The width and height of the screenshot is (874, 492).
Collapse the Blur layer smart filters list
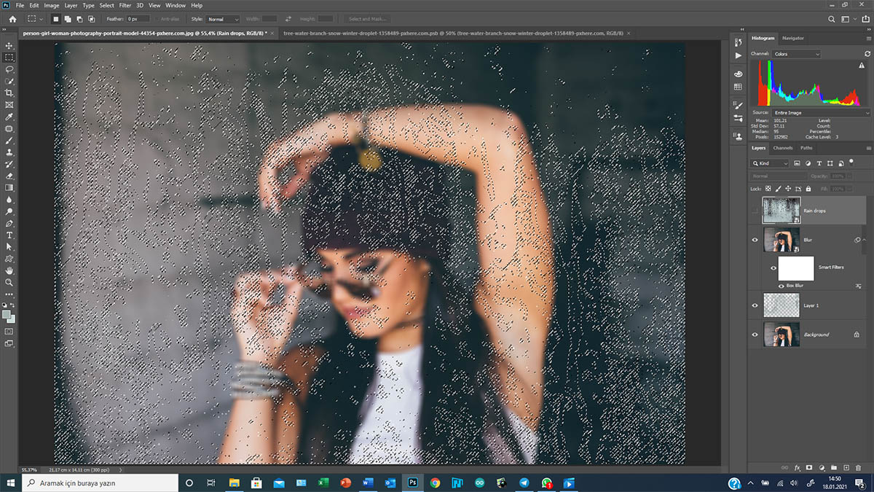[864, 240]
